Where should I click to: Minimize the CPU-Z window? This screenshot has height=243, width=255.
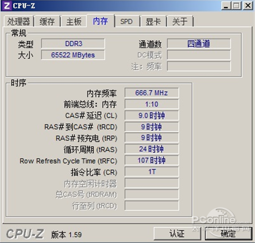coord(226,6)
